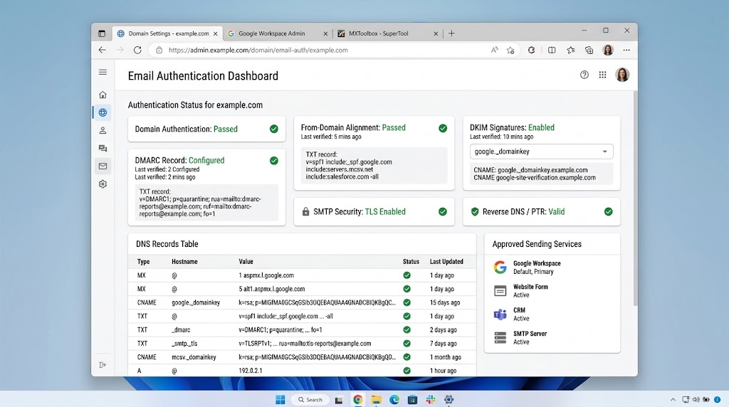
Task: Click the 'google._domainkey' hostname cell
Action: 196,302
